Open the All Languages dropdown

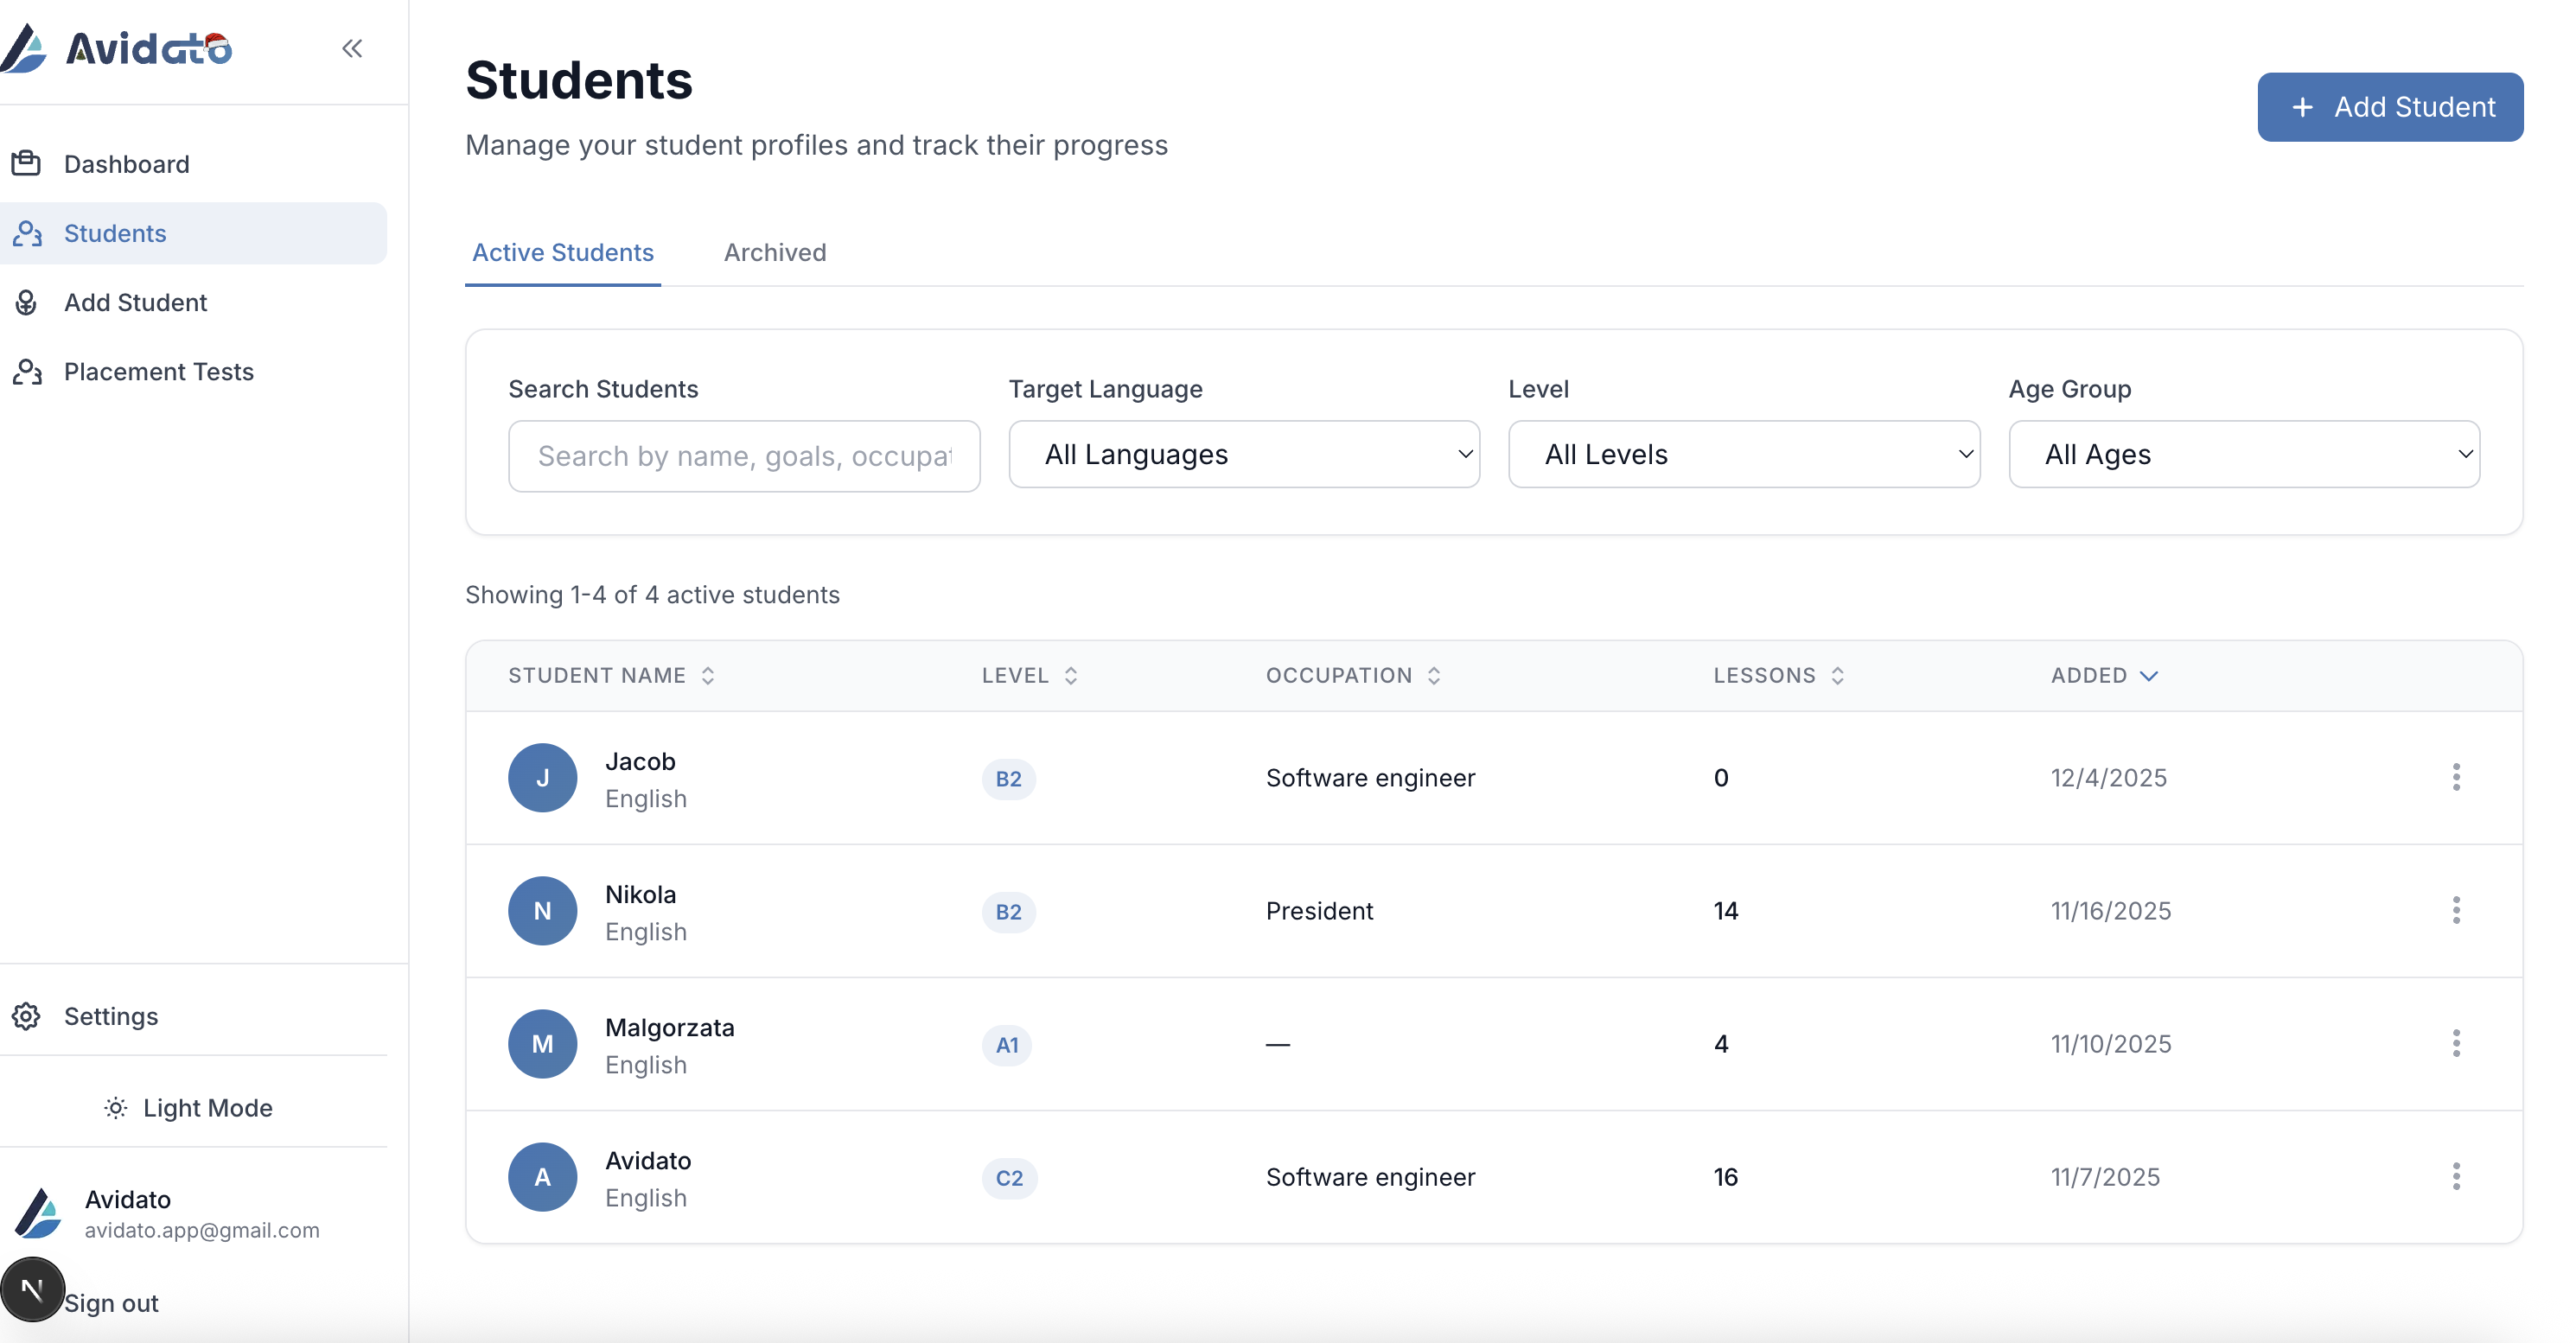point(1244,455)
